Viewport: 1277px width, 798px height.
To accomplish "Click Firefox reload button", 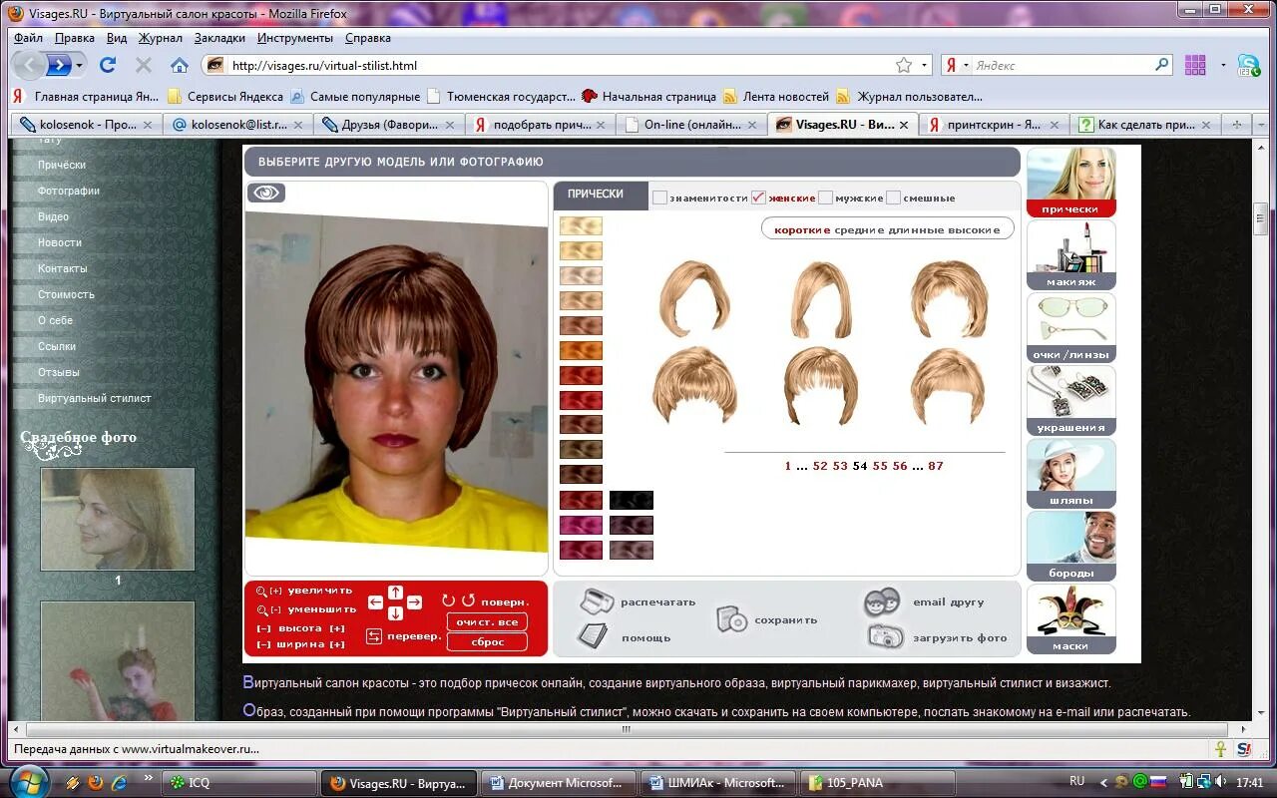I will (x=108, y=65).
